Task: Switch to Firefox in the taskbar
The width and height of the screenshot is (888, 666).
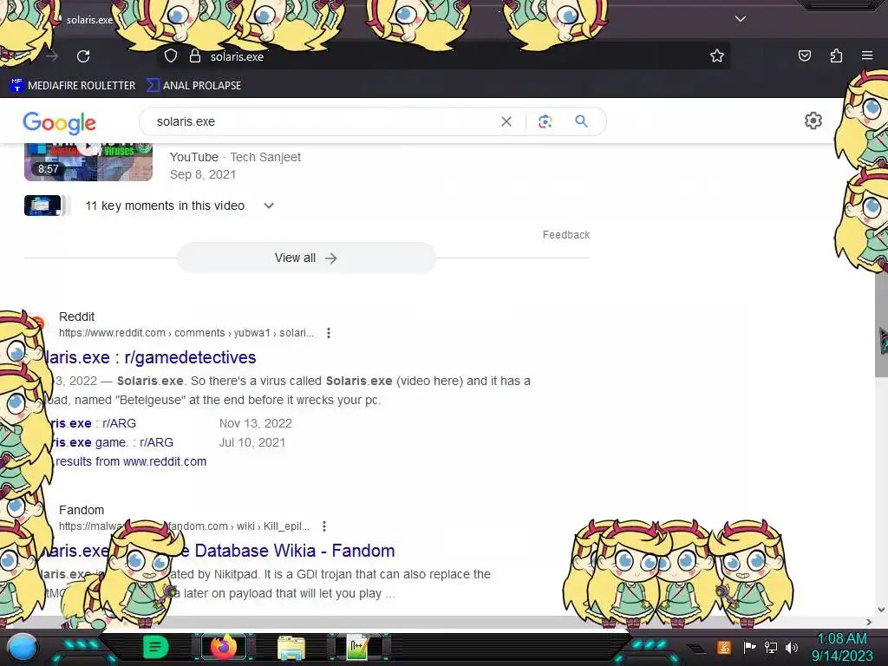Action: pyautogui.click(x=223, y=646)
